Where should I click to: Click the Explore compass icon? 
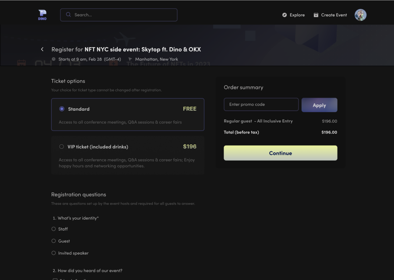tap(285, 15)
